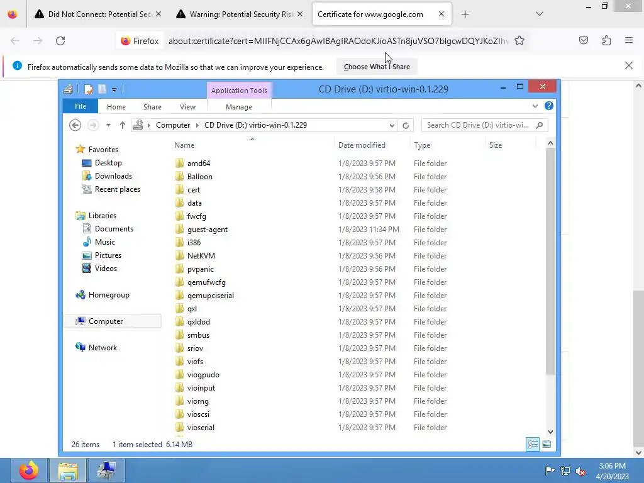The width and height of the screenshot is (644, 483).
Task: Select the vioserial folder
Action: (x=201, y=427)
